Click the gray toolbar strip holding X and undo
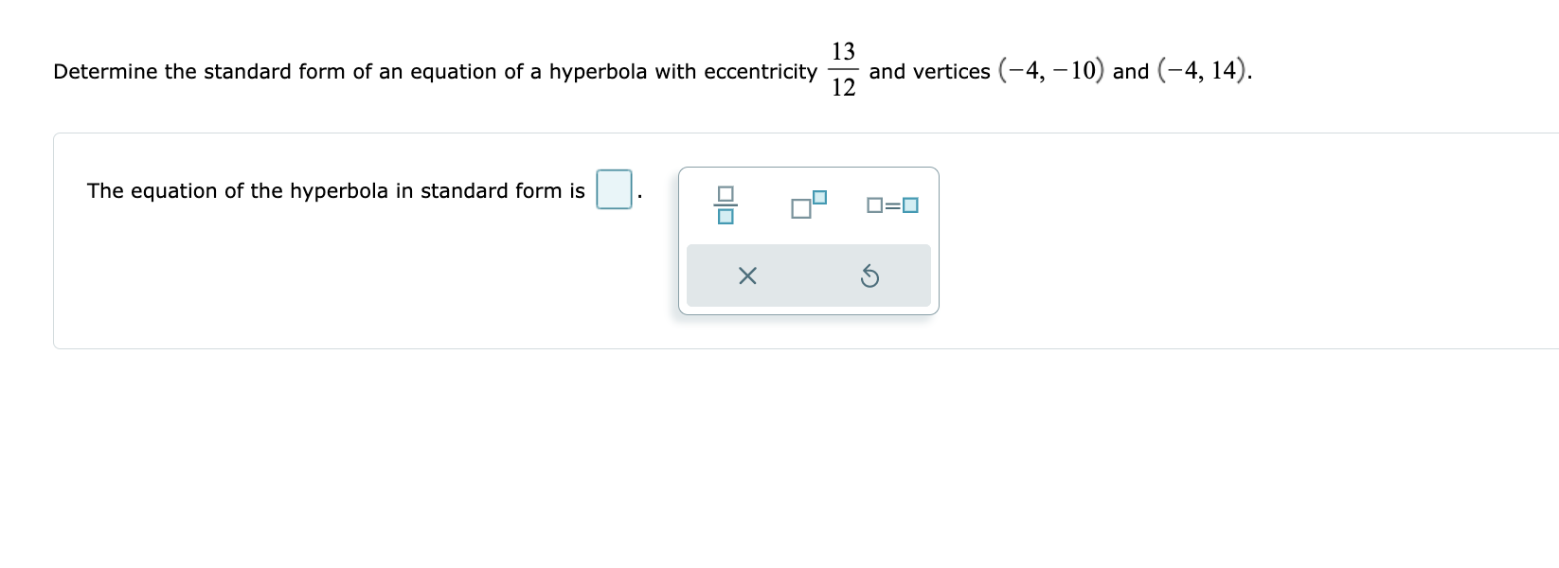Image resolution: width=1559 pixels, height=568 pixels. coord(809,275)
